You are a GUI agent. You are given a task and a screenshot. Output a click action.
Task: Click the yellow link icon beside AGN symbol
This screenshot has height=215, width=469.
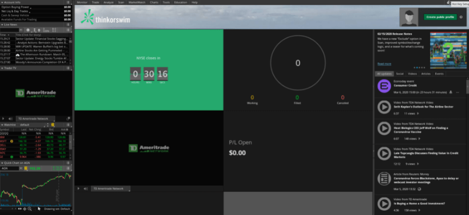point(26,168)
